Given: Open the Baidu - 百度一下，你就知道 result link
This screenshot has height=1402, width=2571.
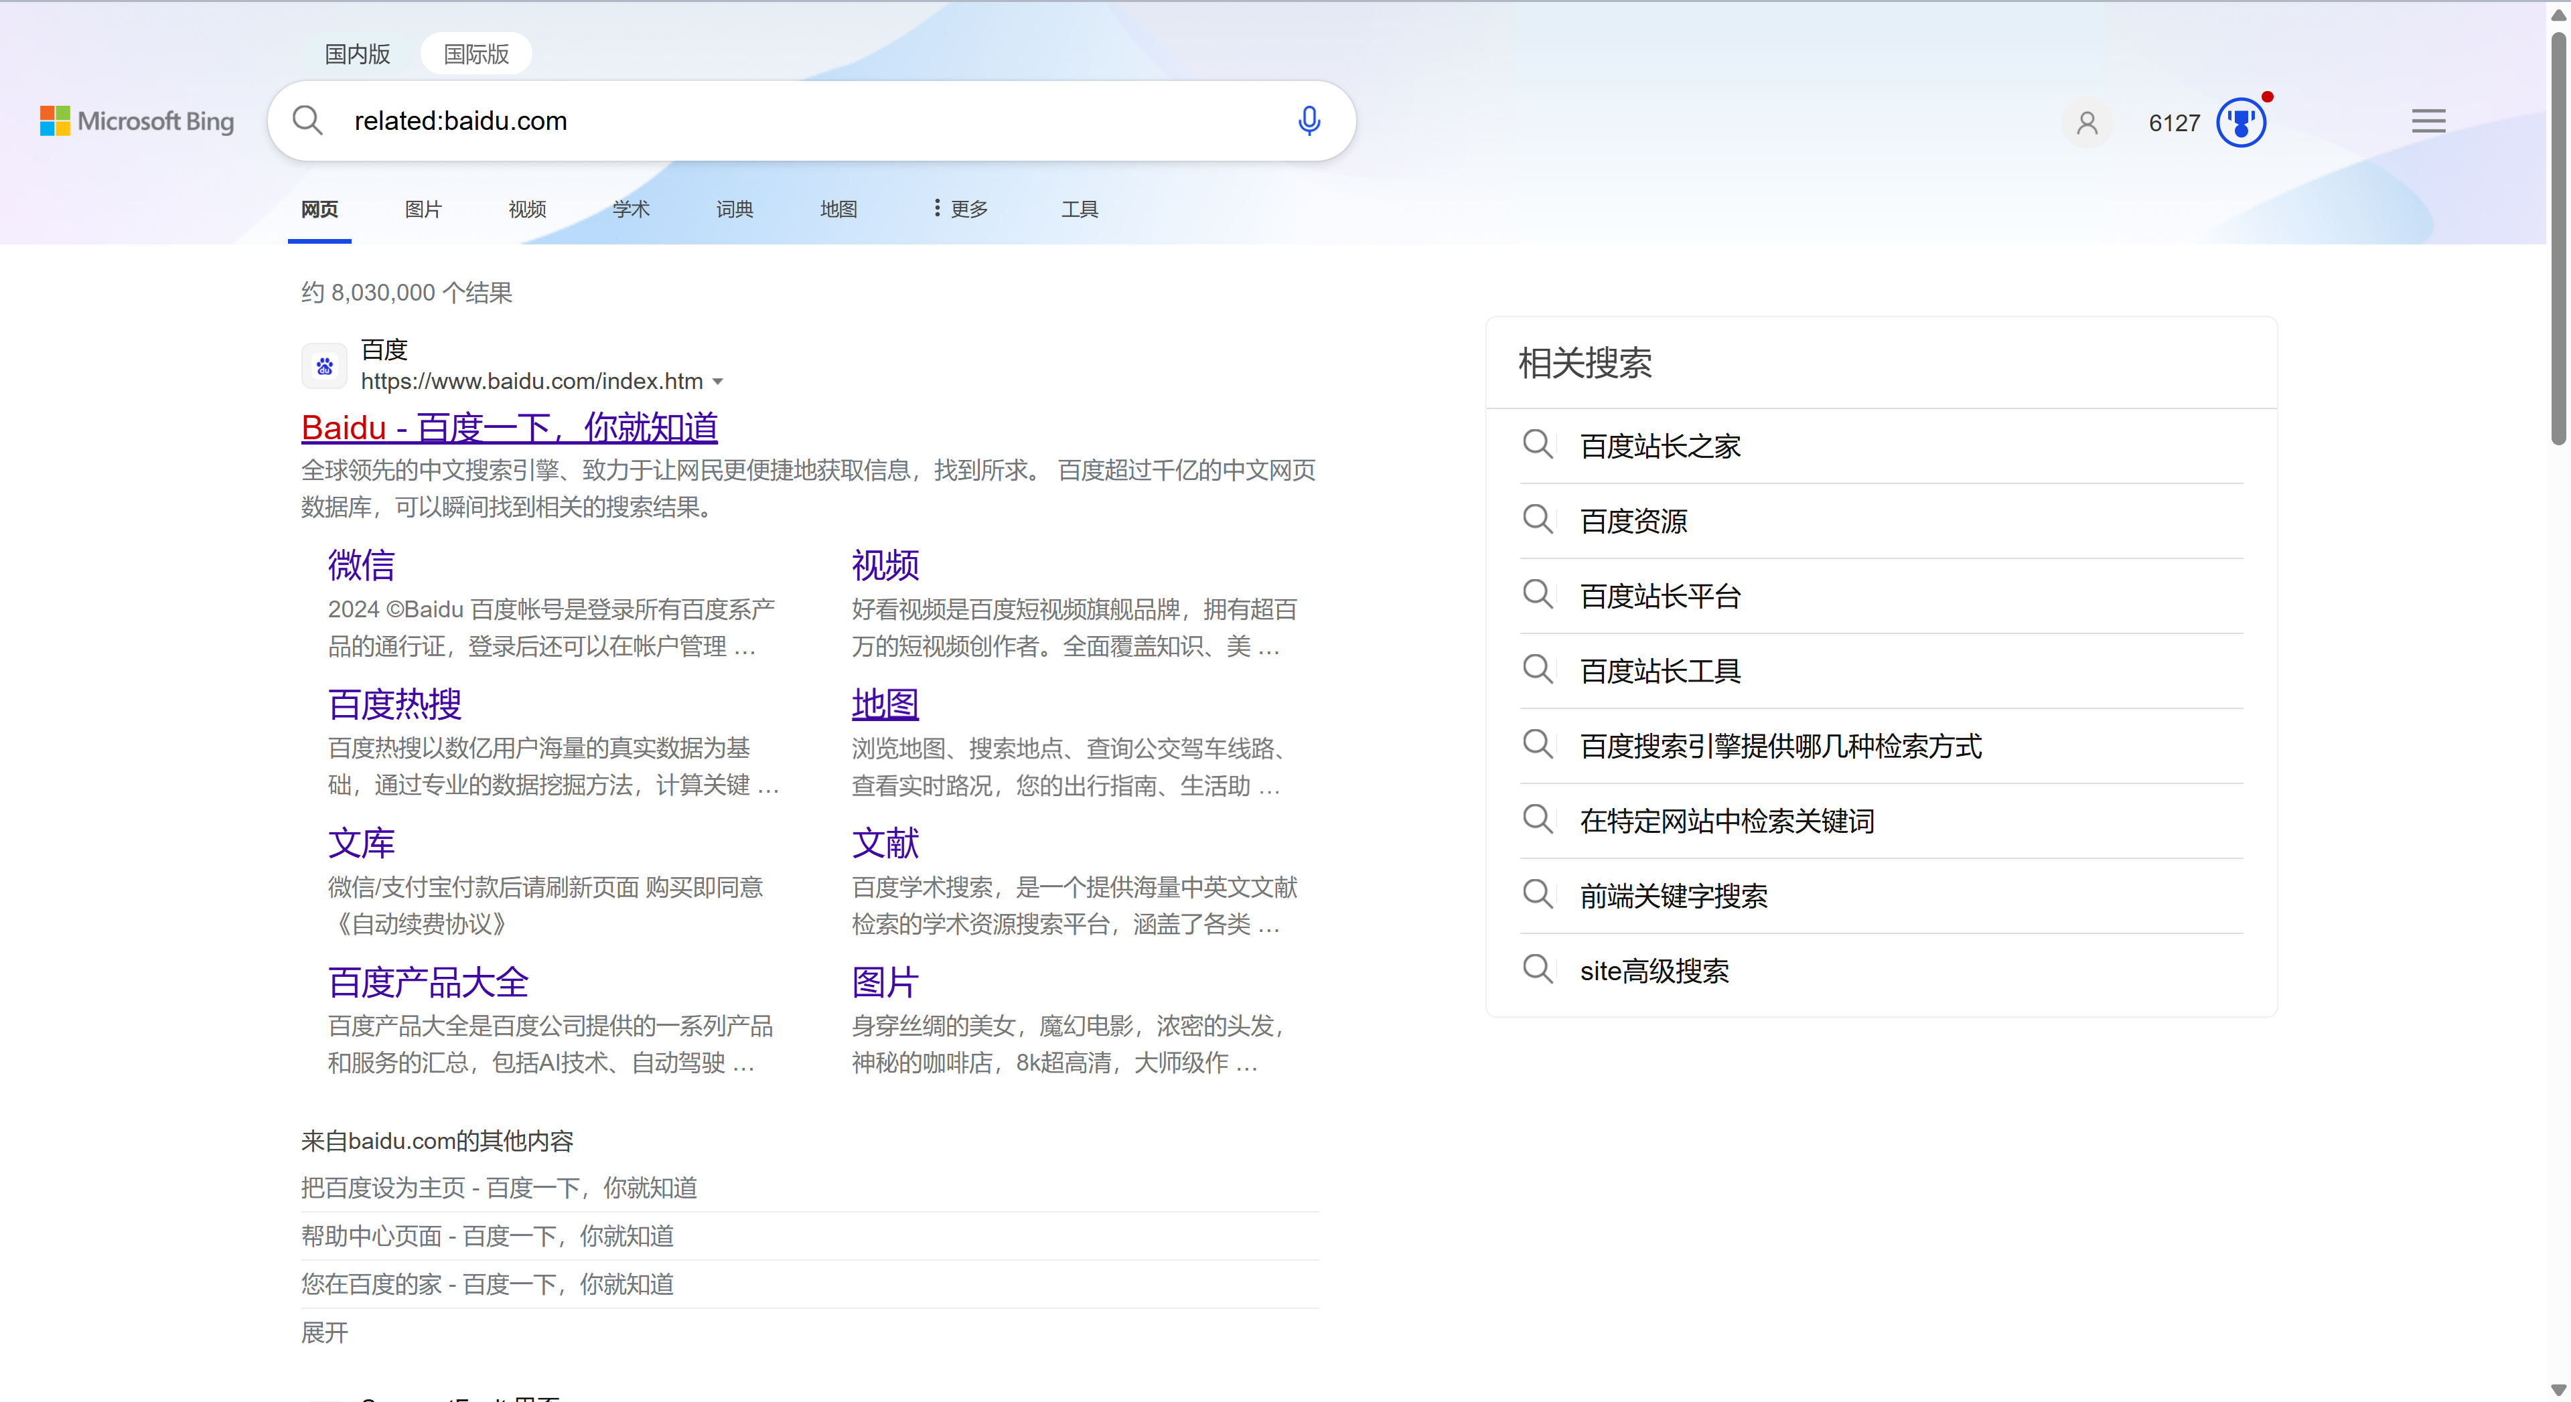Looking at the screenshot, I should 509,428.
